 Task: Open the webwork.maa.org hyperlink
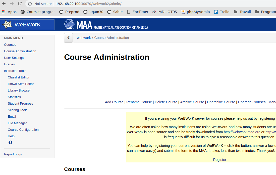pos(242,132)
